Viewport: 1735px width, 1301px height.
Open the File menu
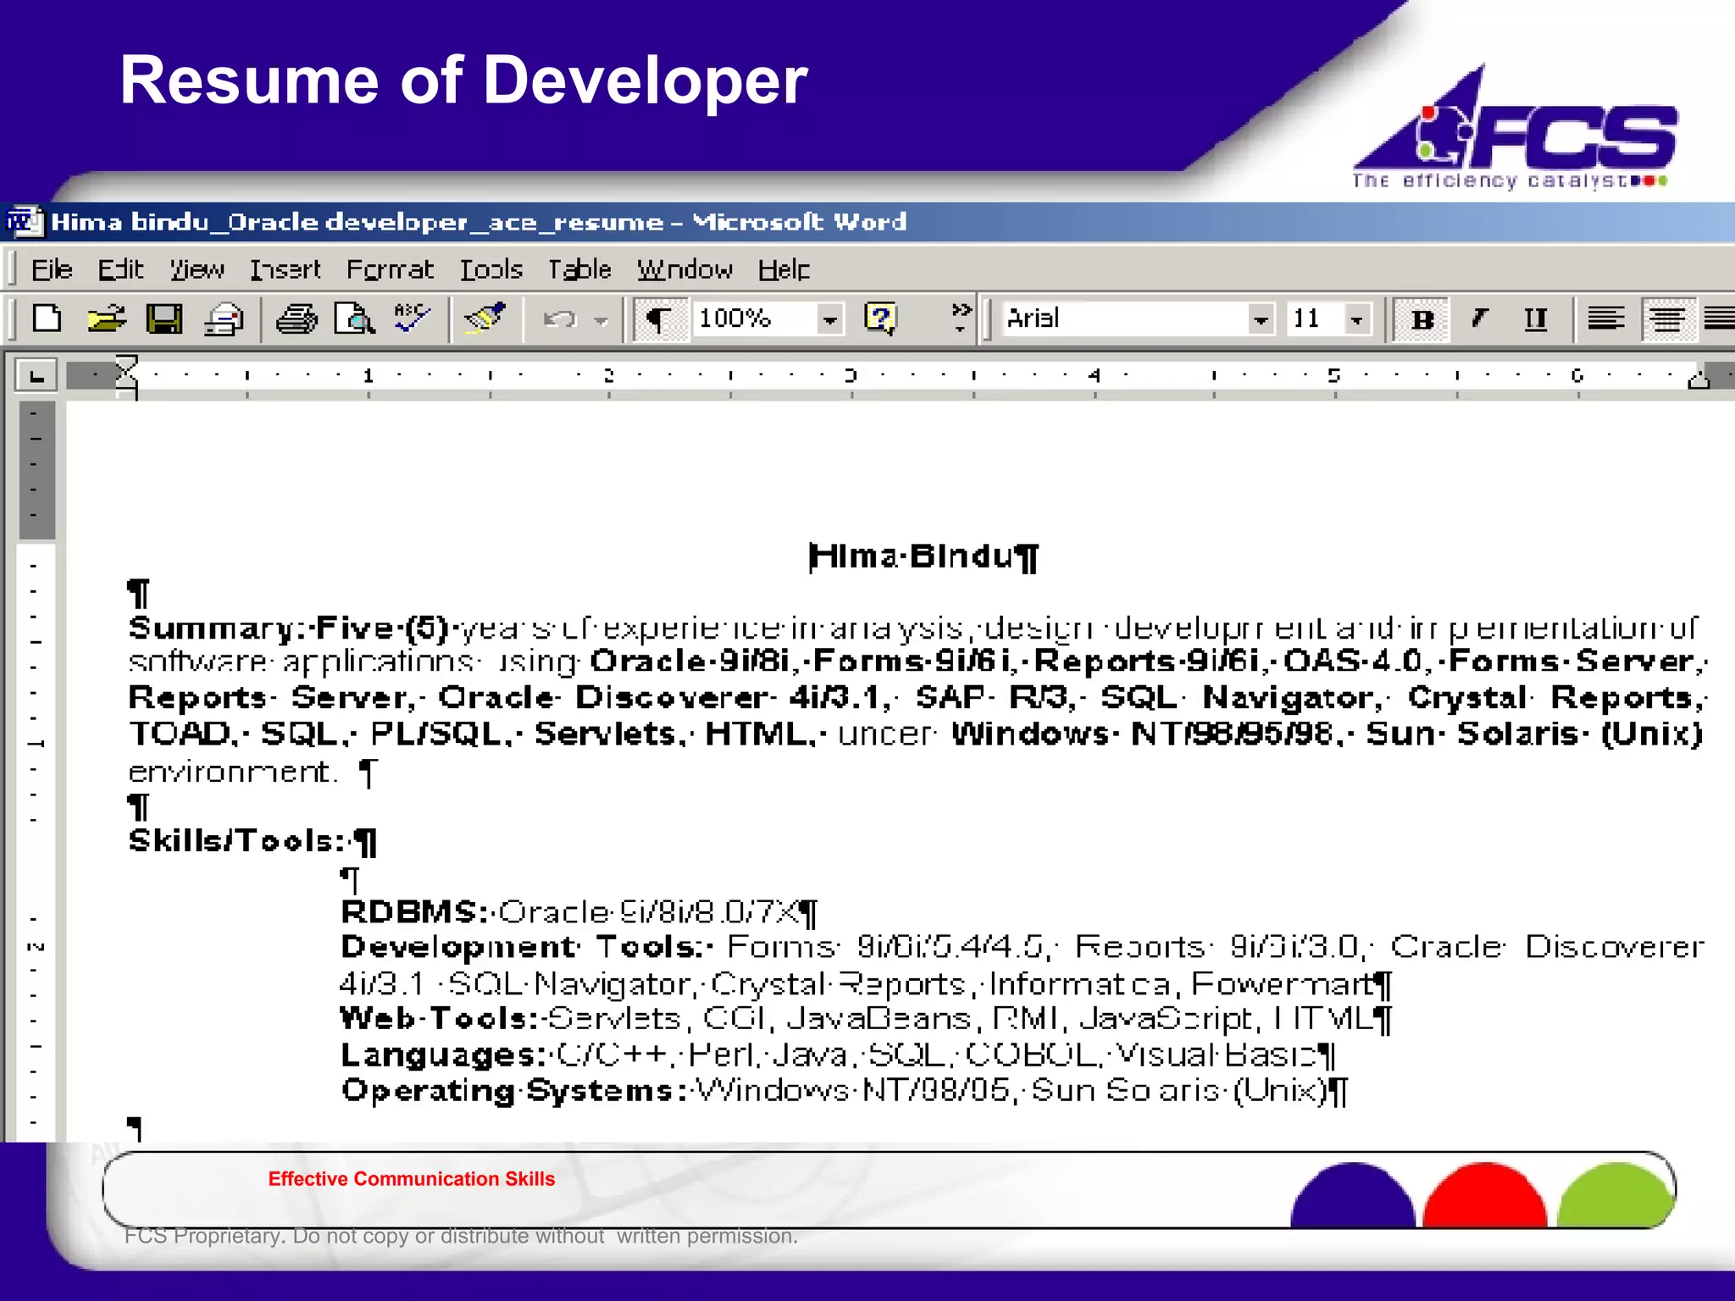pos(52,269)
